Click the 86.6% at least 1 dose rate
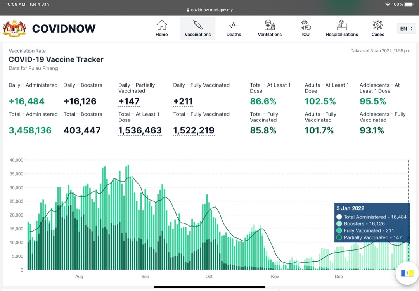 [x=263, y=101]
